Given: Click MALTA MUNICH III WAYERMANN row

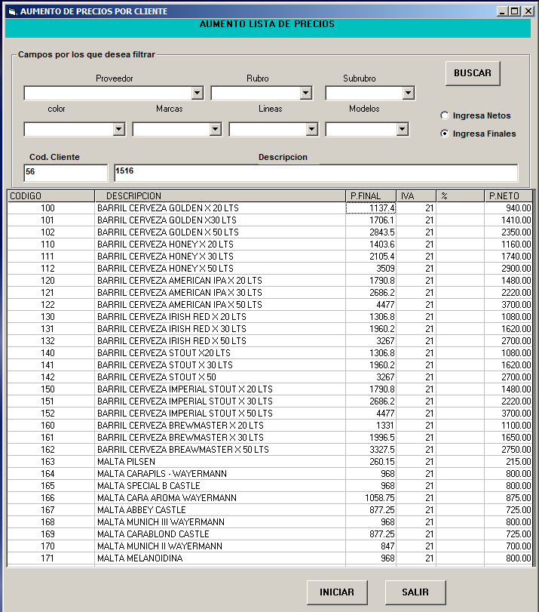Looking at the screenshot, I should [270, 523].
